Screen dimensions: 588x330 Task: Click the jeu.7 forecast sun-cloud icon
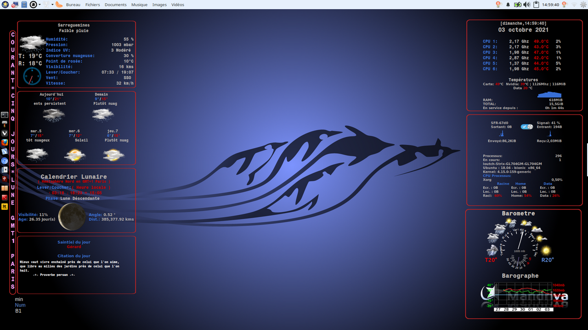tap(113, 155)
